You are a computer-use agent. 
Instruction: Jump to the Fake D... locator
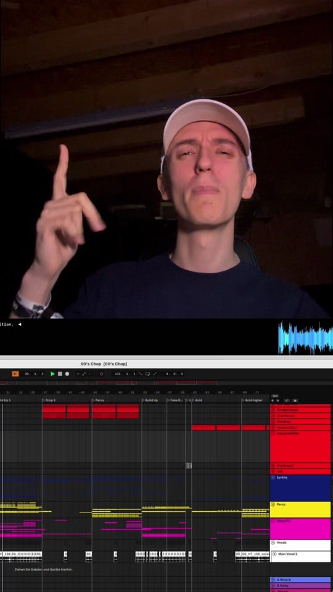tap(175, 400)
